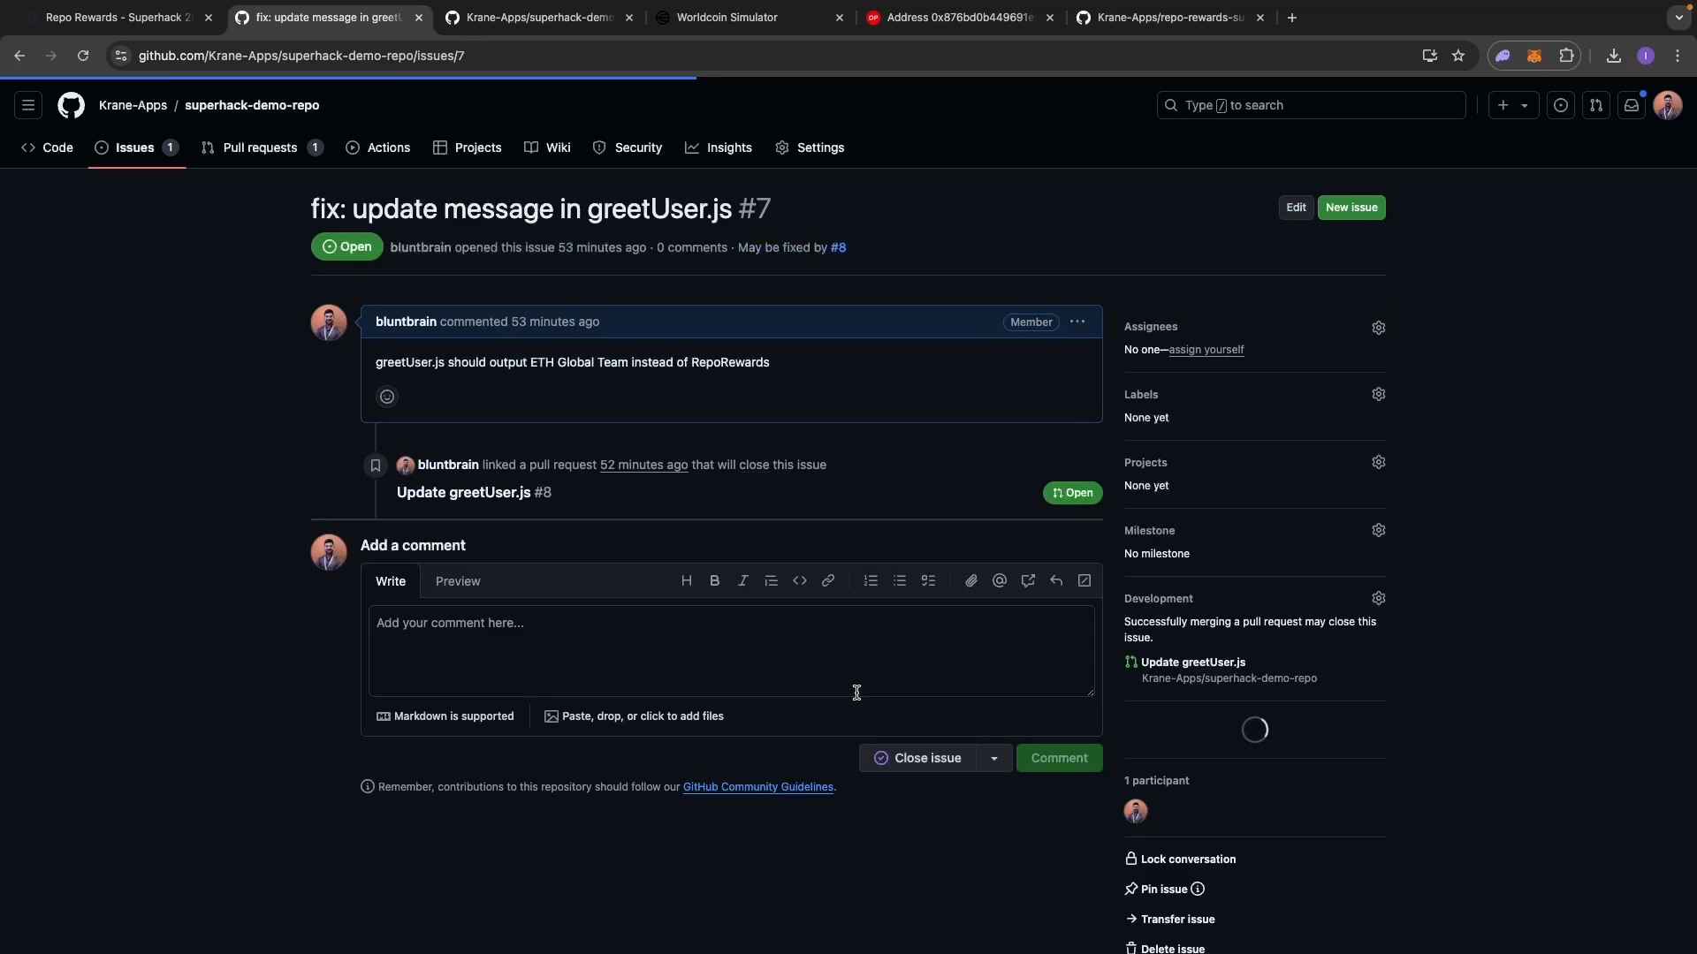
Task: Focus the Add your comment text area
Action: click(731, 651)
